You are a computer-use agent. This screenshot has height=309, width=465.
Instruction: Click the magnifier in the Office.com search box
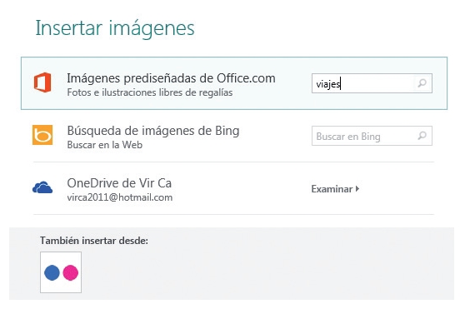pos(422,83)
